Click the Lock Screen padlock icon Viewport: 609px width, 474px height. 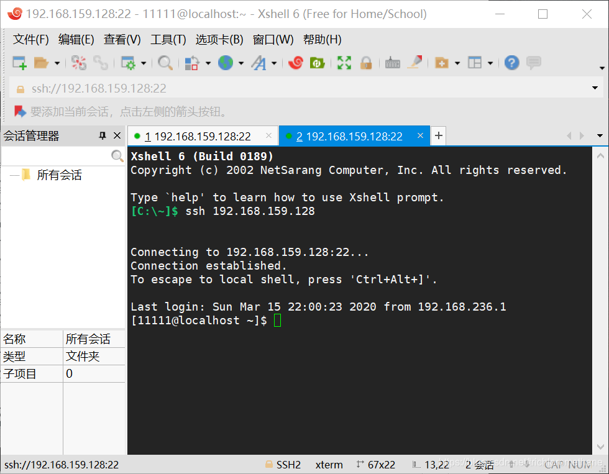[366, 63]
